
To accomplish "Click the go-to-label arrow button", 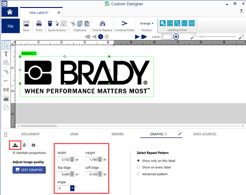I will 176,37.
